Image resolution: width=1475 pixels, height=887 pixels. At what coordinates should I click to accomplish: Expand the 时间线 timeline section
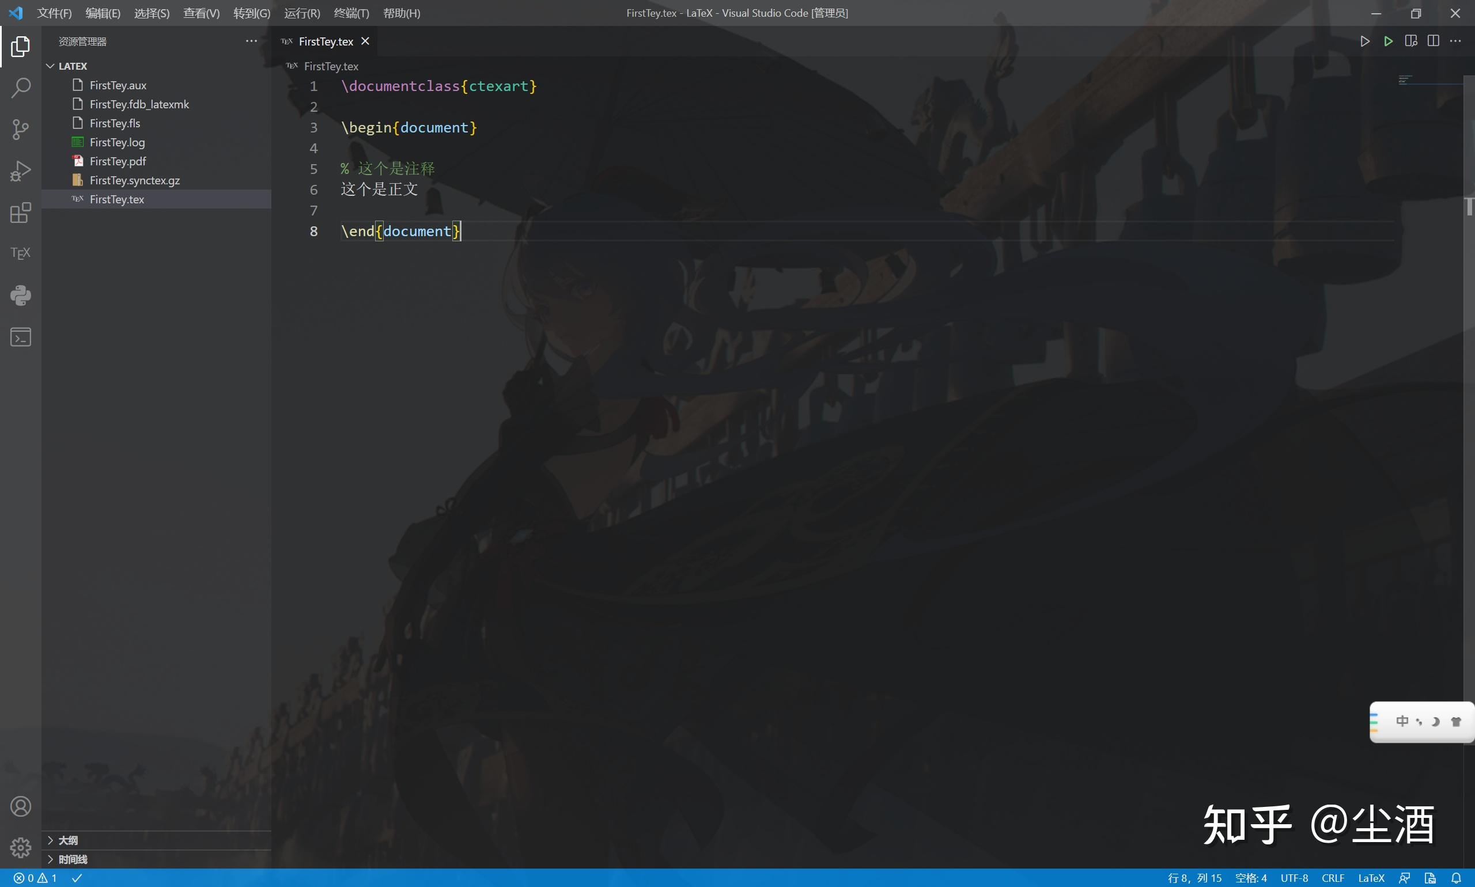coord(73,859)
